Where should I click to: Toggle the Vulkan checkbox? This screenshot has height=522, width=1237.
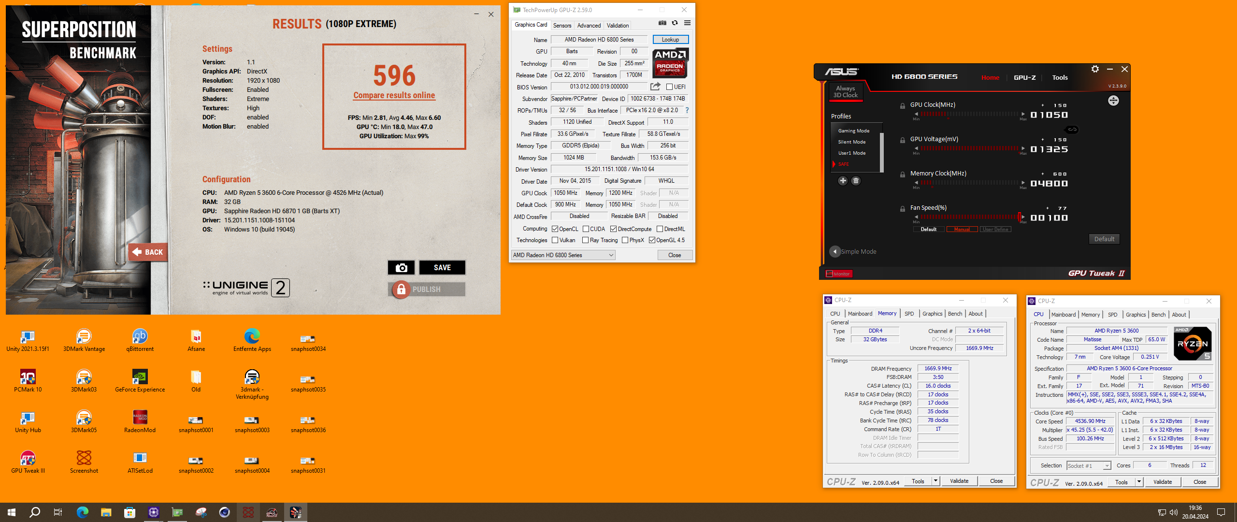(x=555, y=240)
